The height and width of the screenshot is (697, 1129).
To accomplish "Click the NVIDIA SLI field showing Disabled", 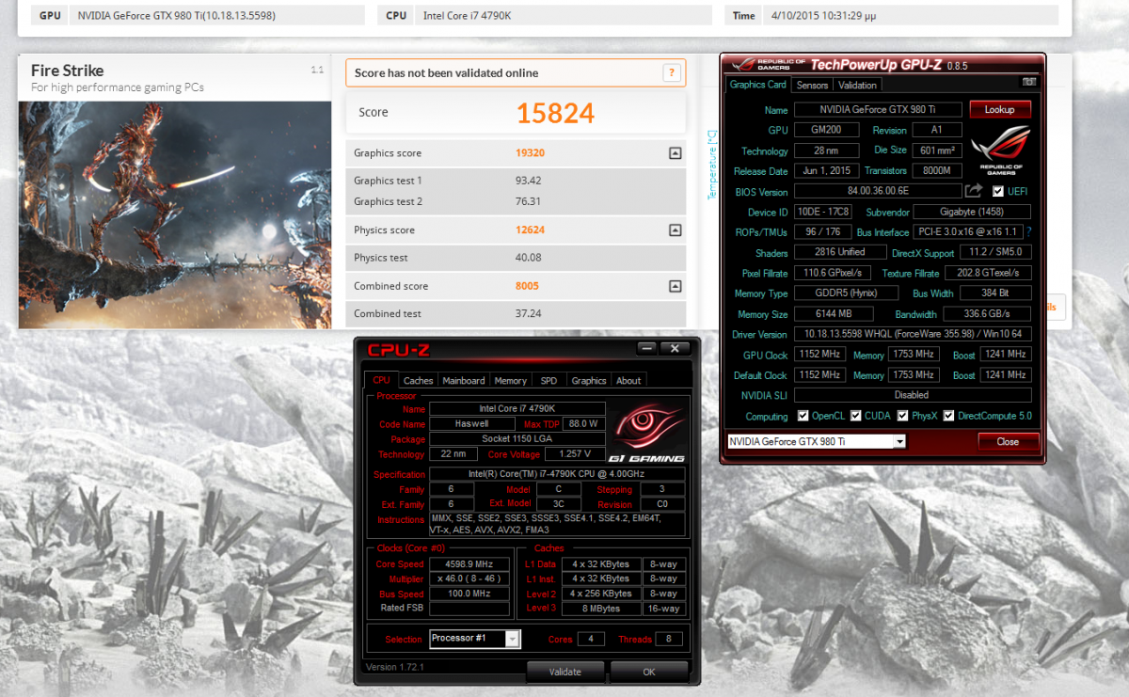I will point(913,395).
